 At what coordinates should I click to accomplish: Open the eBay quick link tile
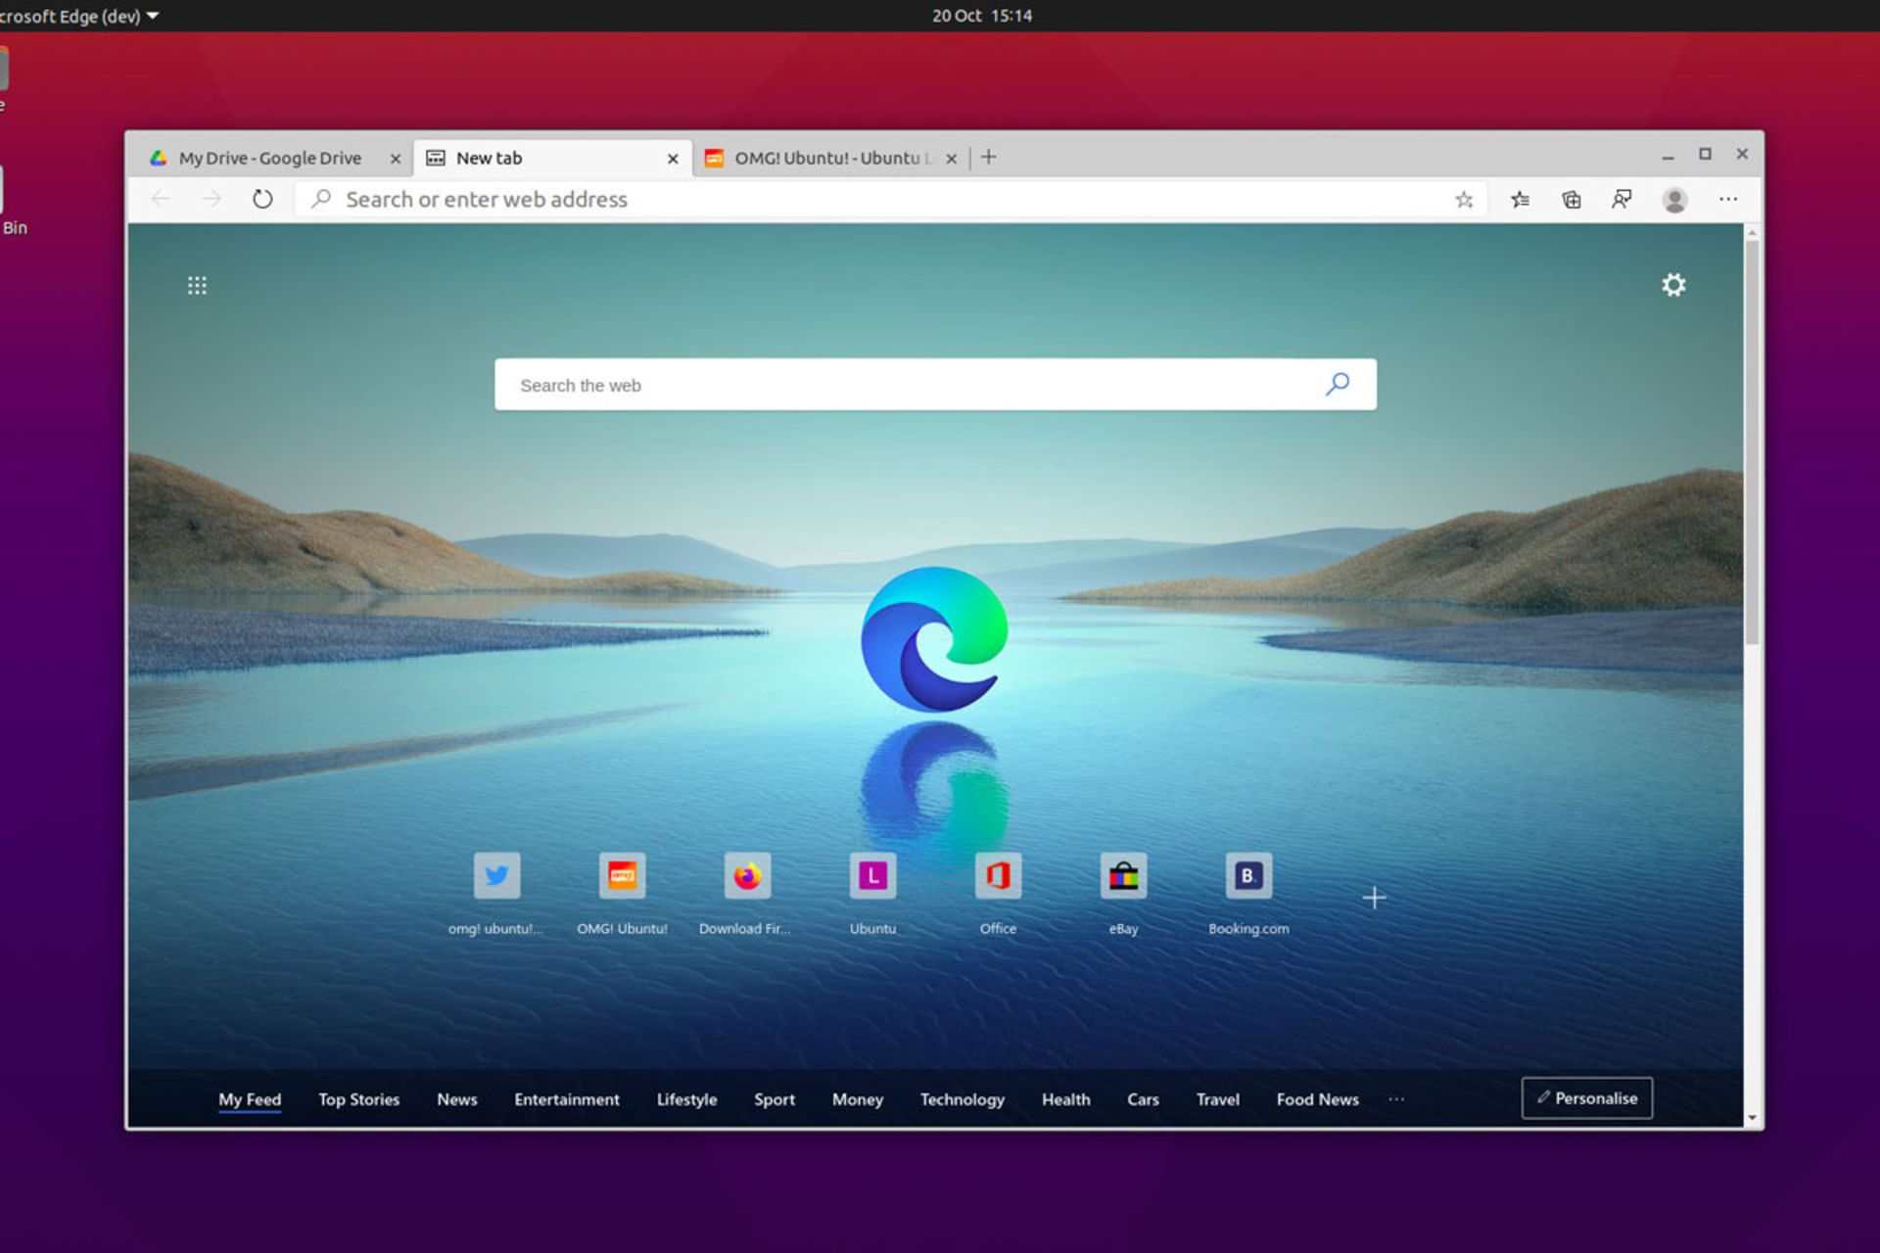tap(1123, 876)
